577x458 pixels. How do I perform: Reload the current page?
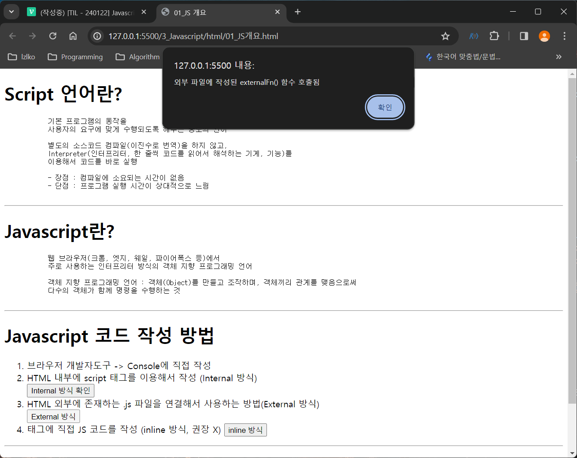tap(53, 36)
